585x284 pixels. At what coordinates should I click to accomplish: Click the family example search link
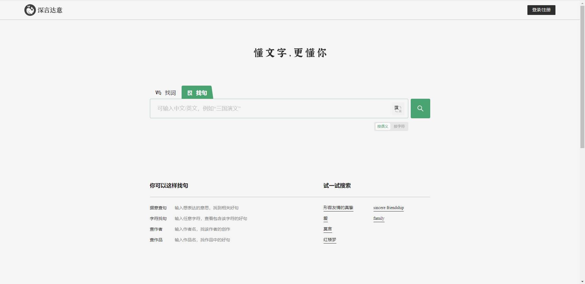pos(379,218)
